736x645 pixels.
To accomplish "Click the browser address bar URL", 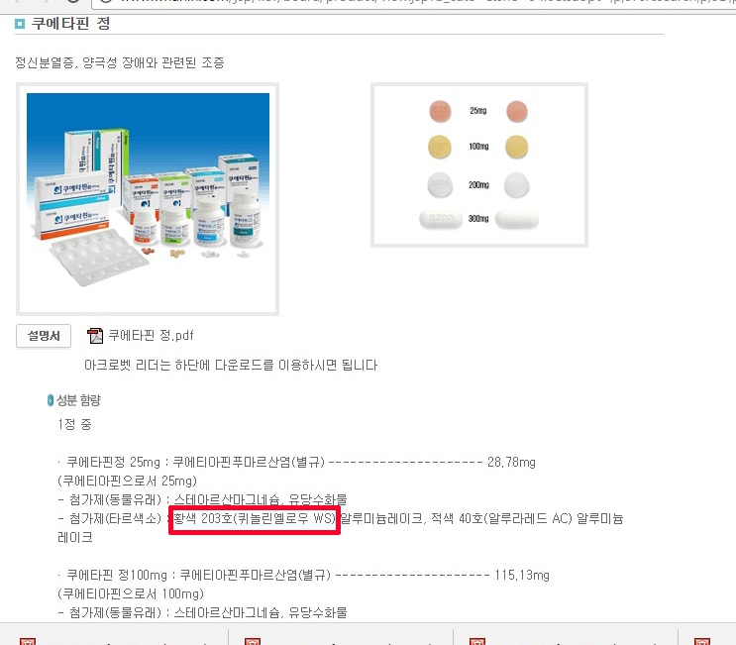I will click(413, 3).
